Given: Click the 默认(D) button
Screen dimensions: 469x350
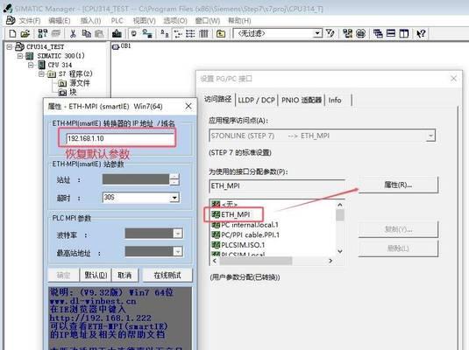Looking at the screenshot, I should coord(96,275).
